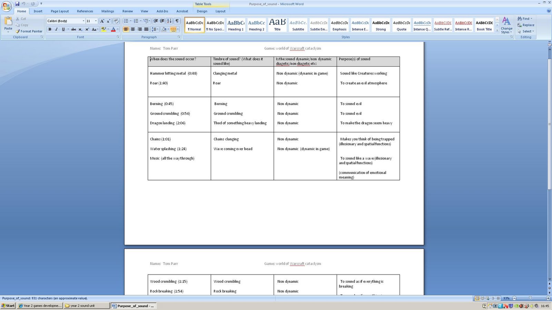The height and width of the screenshot is (310, 552).
Task: Apply the Title style
Action: [277, 25]
